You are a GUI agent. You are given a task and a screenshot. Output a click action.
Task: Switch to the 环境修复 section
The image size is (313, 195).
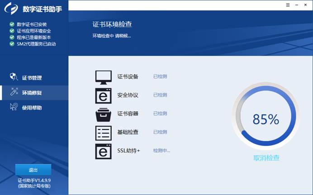point(32,93)
